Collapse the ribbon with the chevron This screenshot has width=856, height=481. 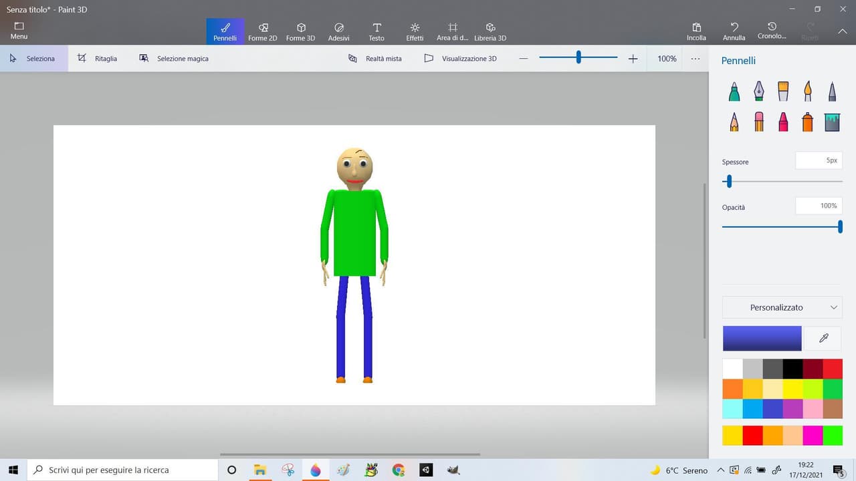[842, 31]
